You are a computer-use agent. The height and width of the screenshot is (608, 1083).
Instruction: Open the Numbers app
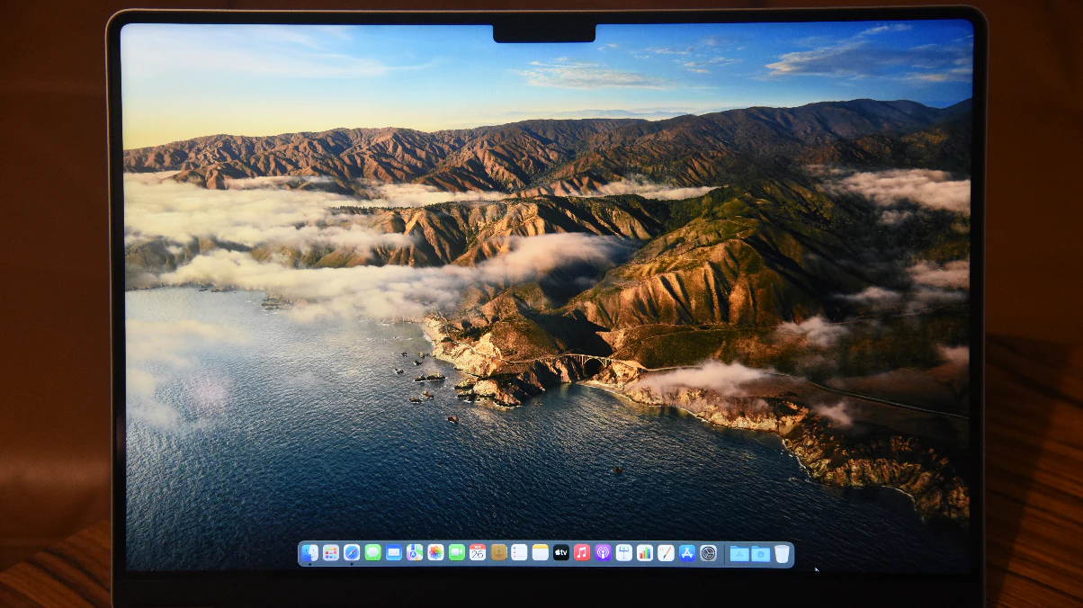coord(645,553)
